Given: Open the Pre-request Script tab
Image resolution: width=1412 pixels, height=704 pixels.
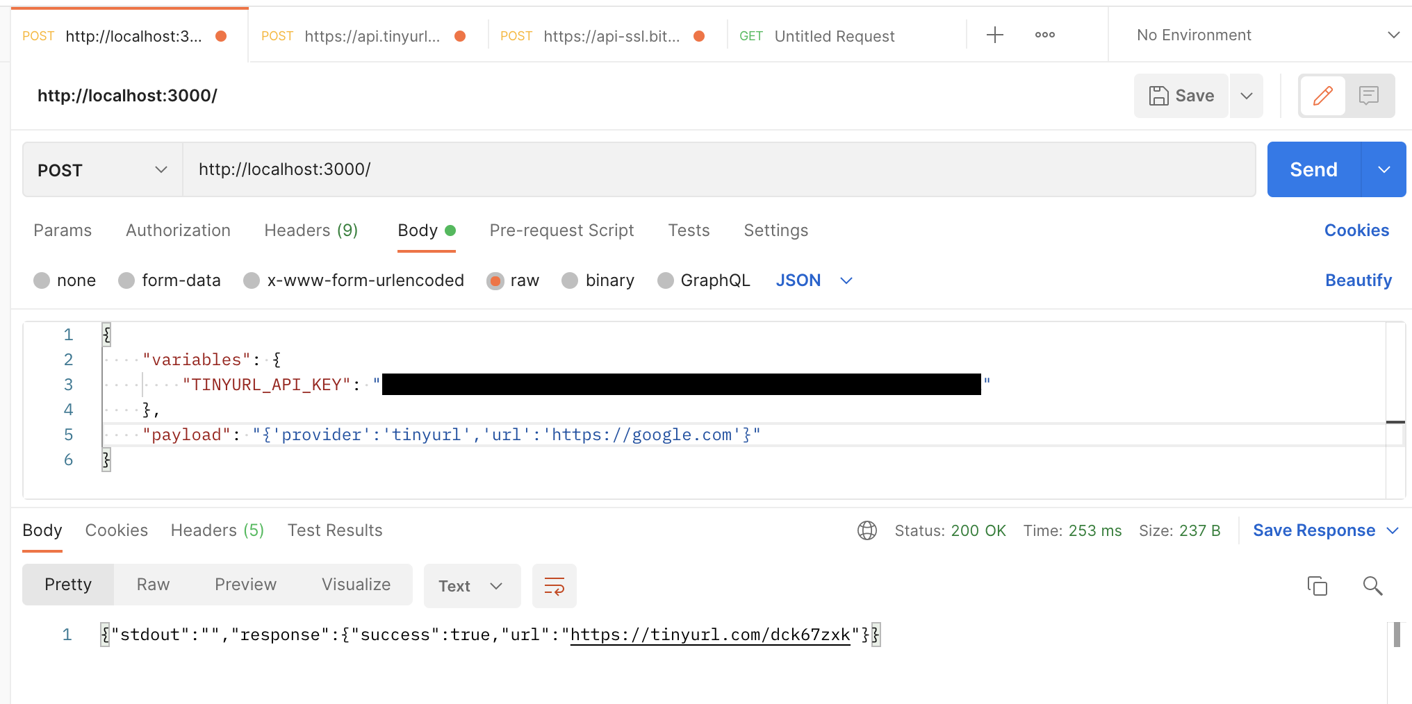Looking at the screenshot, I should 561,231.
